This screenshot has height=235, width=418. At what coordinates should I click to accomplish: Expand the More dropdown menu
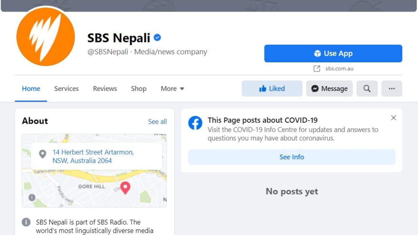click(172, 88)
